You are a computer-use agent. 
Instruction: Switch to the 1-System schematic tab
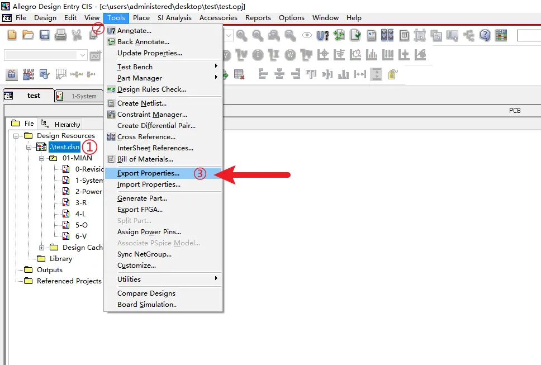tap(79, 96)
